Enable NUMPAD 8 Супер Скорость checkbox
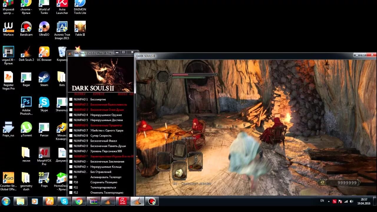 click(x=71, y=136)
